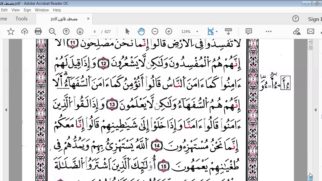Add a comment with speech bubble

click(x=249, y=31)
